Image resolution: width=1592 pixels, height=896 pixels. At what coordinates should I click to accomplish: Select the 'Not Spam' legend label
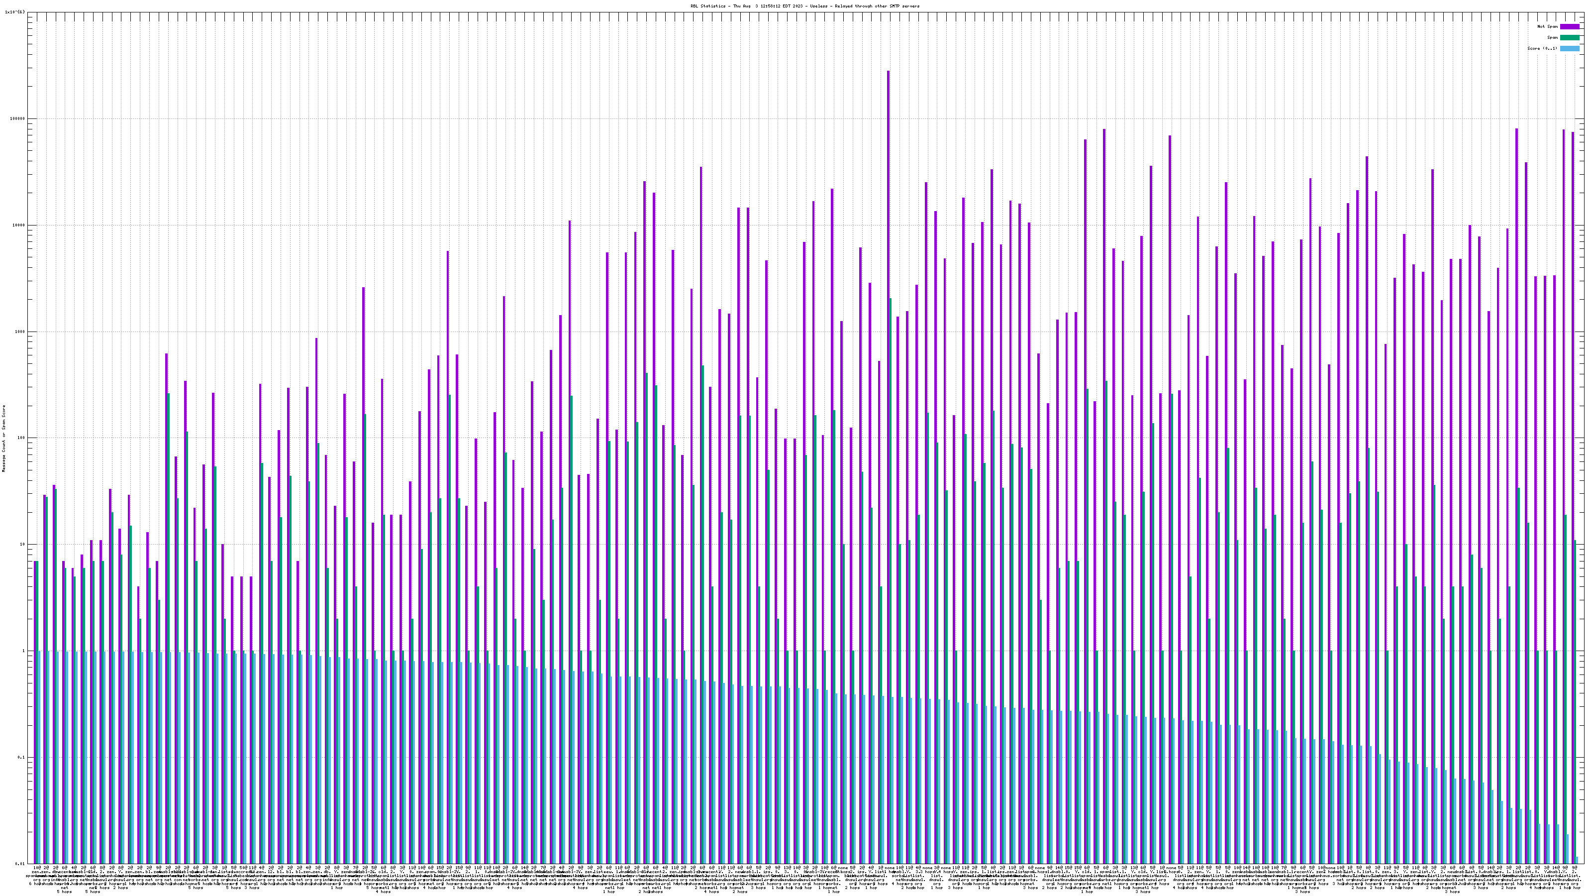click(x=1548, y=26)
